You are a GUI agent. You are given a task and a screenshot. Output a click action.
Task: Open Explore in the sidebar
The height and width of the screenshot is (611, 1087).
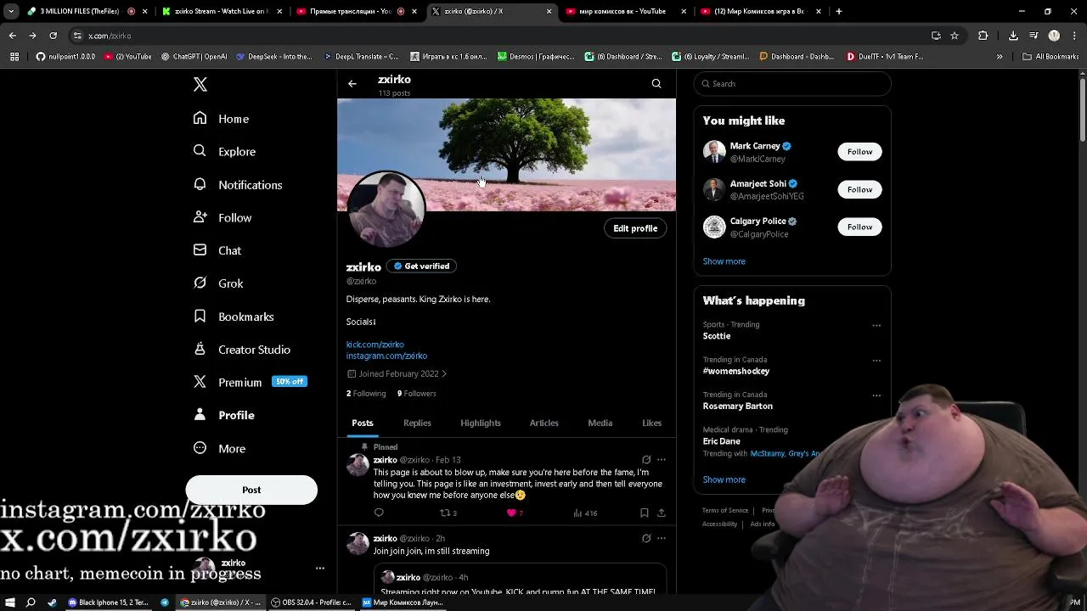point(224,151)
